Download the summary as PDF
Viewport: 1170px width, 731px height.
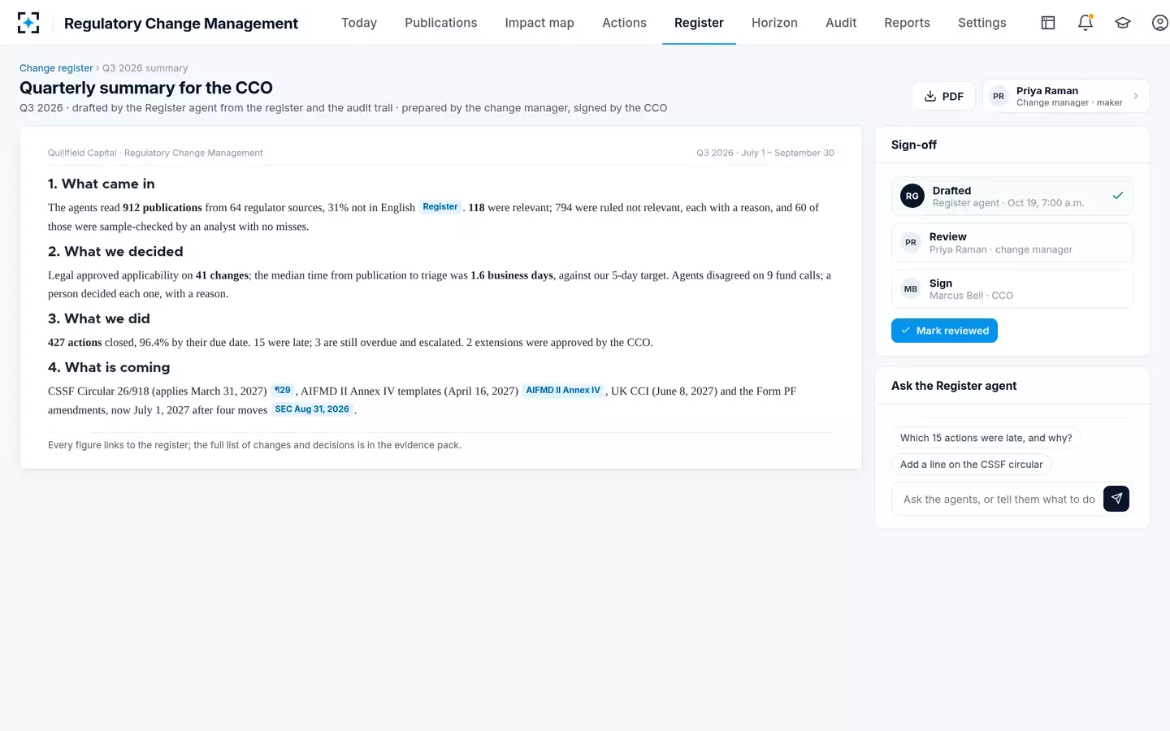click(x=943, y=96)
